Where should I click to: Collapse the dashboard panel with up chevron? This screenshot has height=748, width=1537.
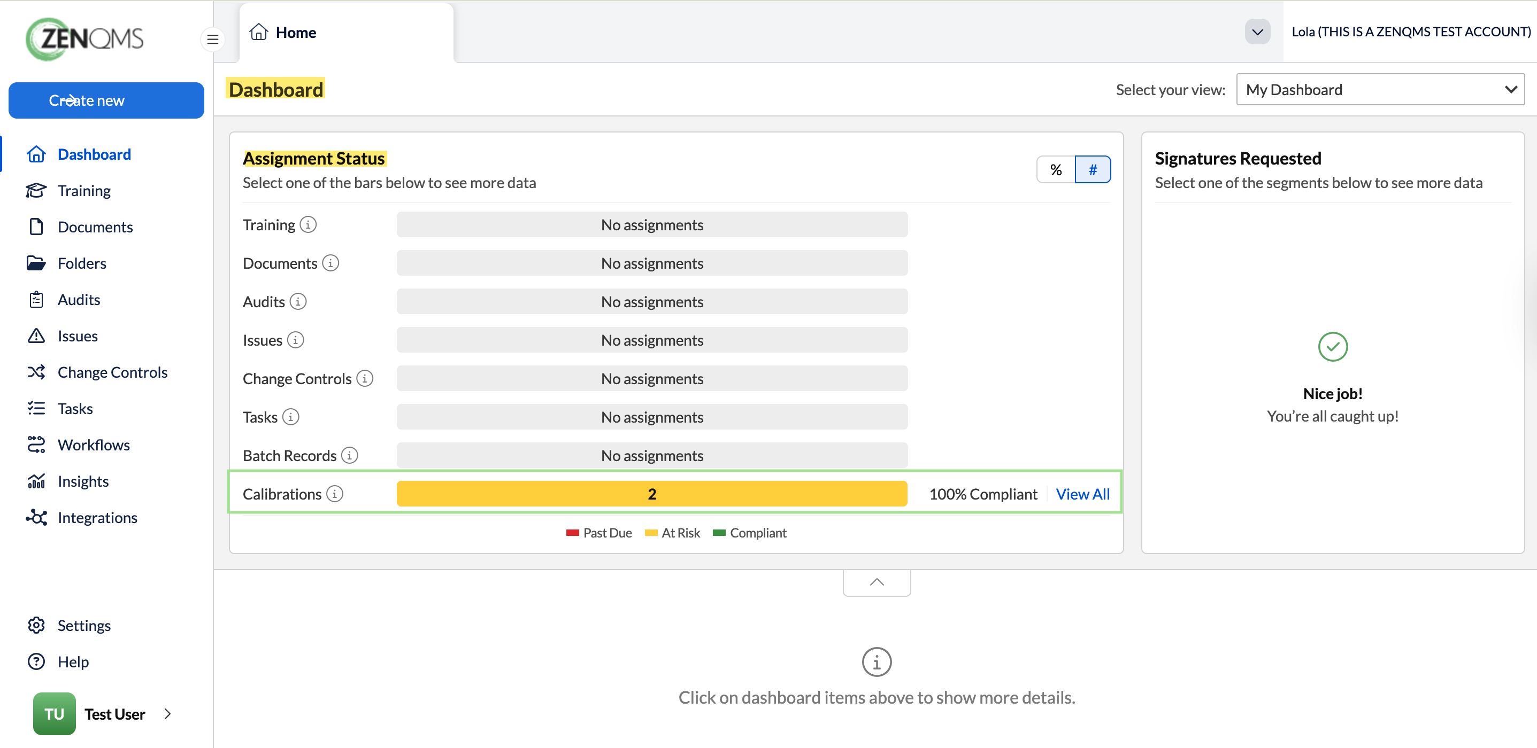pos(877,583)
